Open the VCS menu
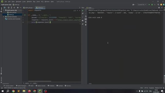The height and width of the screenshot is (93, 165). (42, 2)
